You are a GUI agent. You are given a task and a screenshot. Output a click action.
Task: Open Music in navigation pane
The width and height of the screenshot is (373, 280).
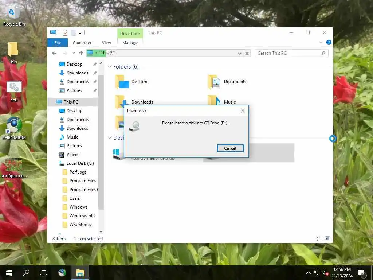pos(72,137)
